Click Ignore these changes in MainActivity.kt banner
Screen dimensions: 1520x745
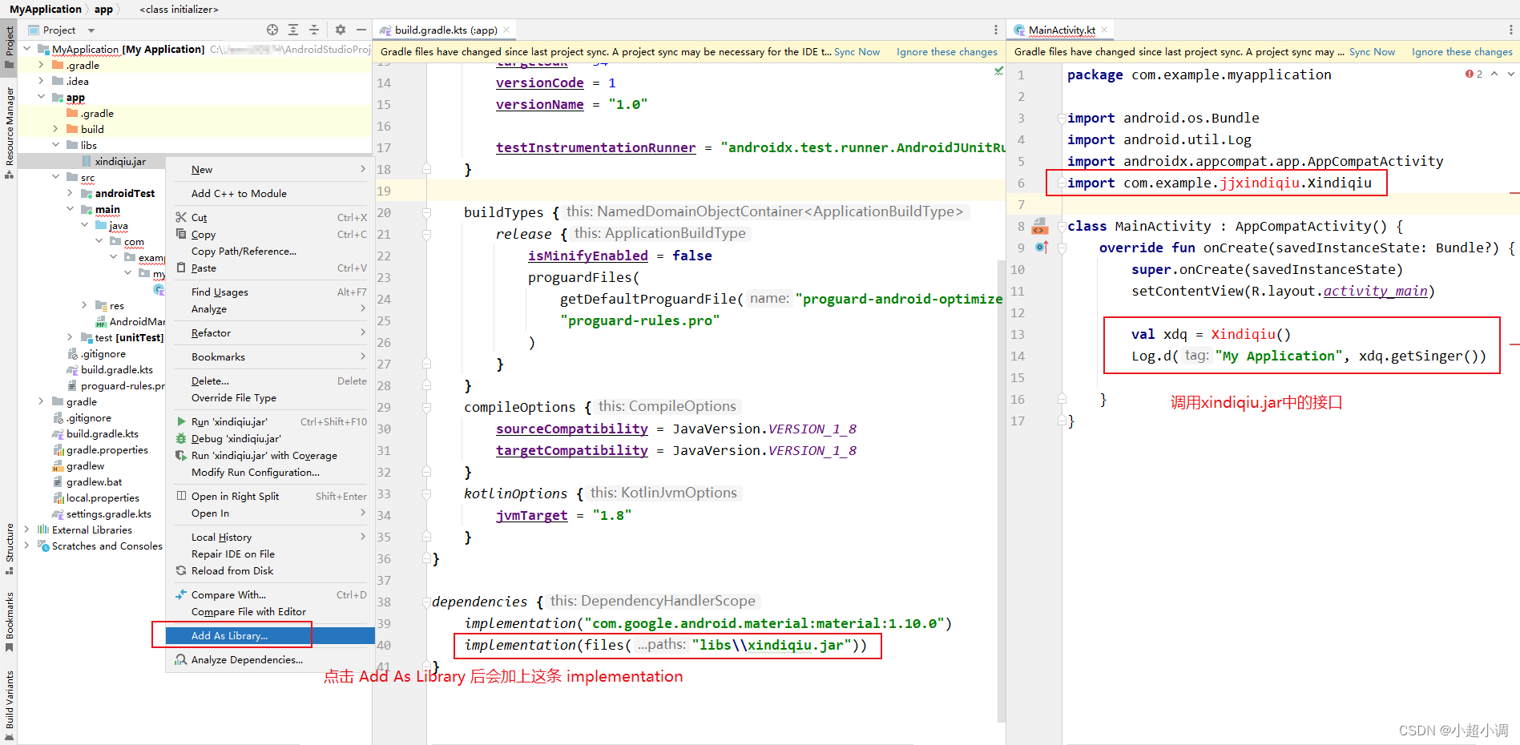pos(1462,51)
